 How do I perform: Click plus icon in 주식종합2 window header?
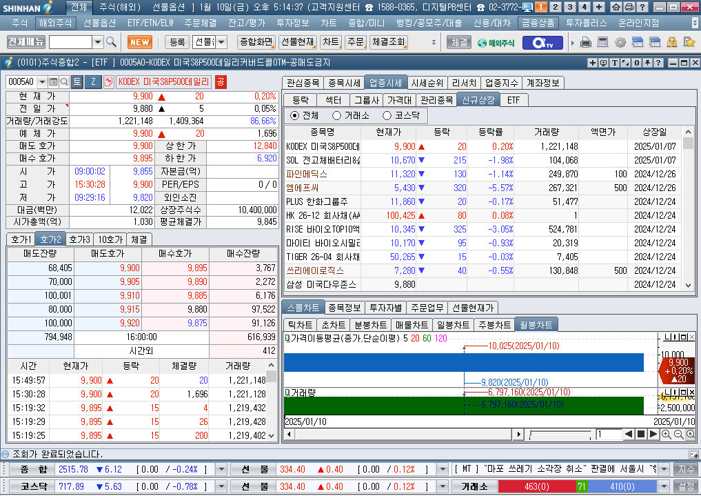(592, 63)
